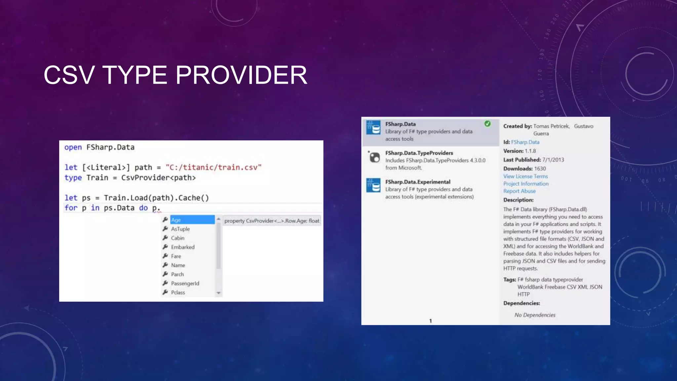Click the FSharp.Data.TypeProviders package icon
Screen dimensions: 677x381
pos(374,157)
